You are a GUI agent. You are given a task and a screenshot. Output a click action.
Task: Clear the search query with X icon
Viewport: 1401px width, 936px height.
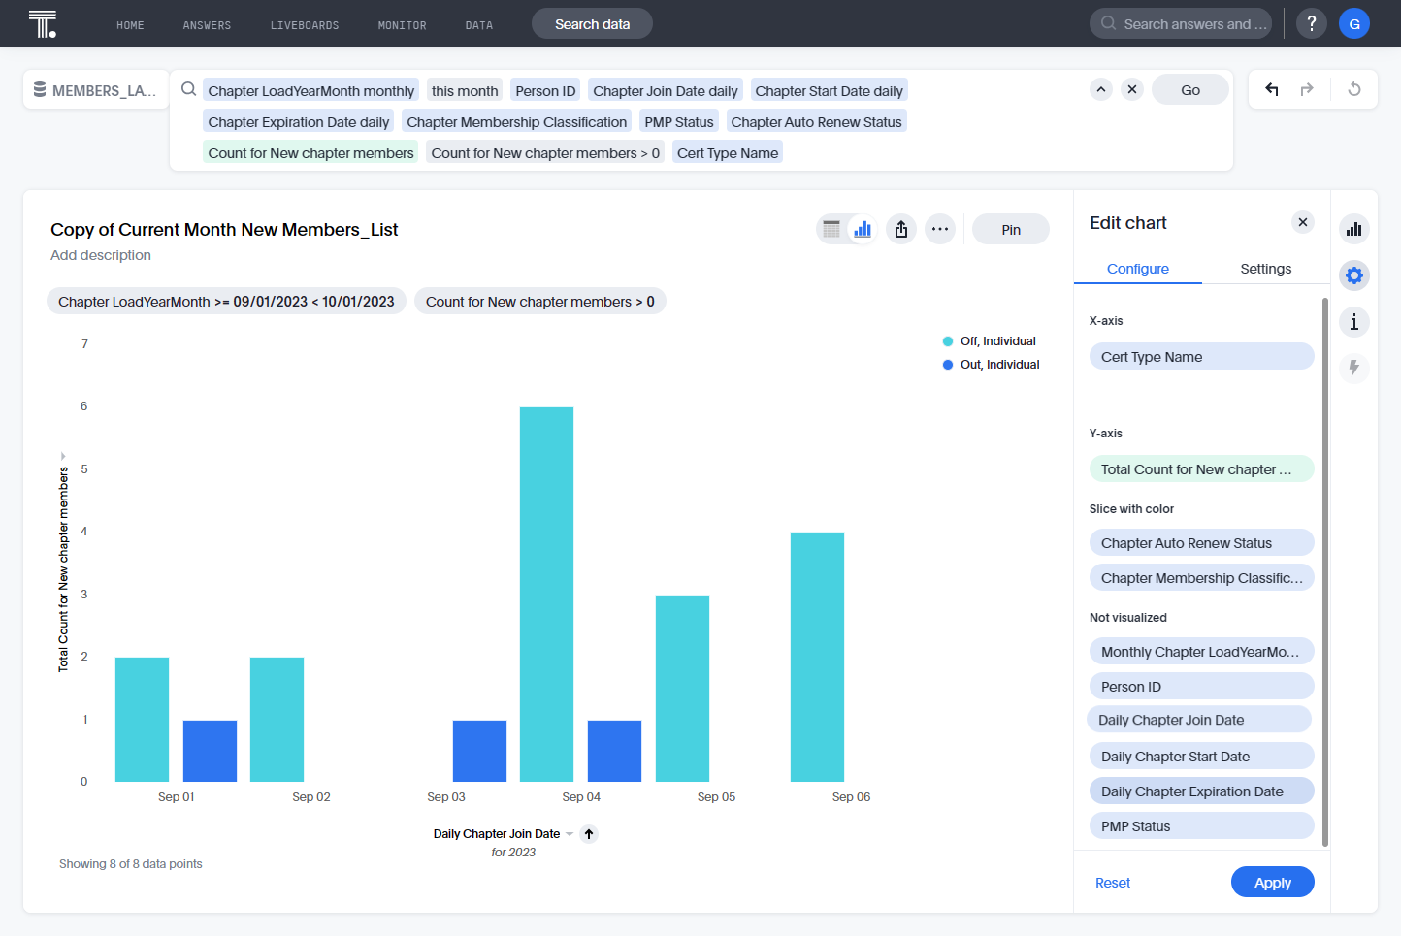(x=1132, y=89)
